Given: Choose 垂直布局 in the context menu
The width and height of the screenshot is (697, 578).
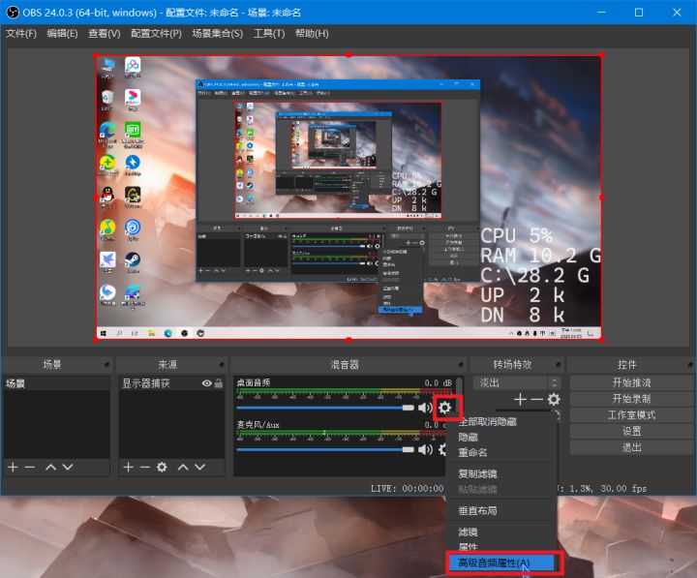Looking at the screenshot, I should (501, 511).
